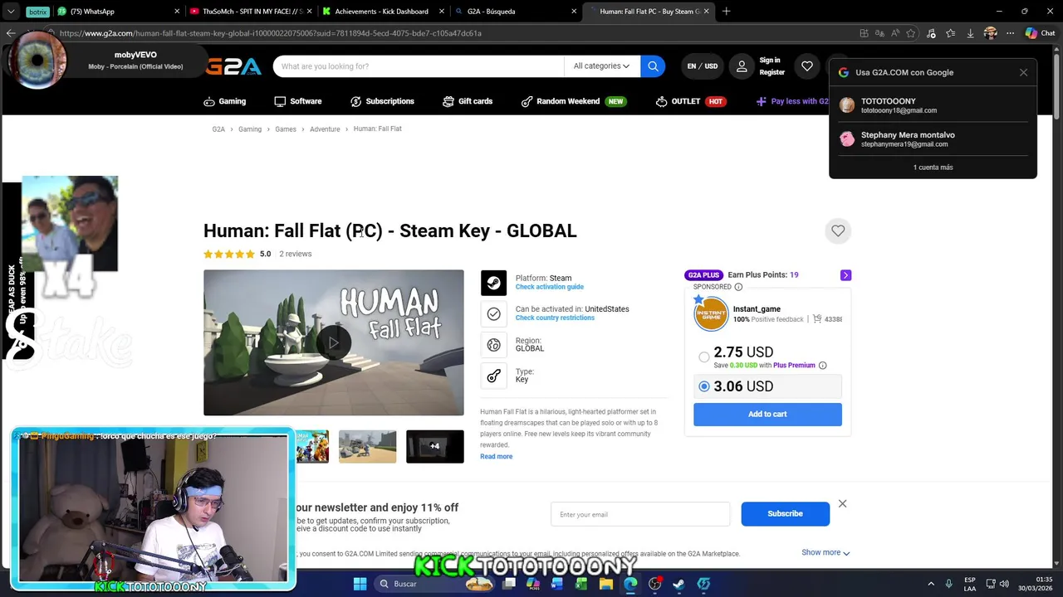The height and width of the screenshot is (597, 1063).
Task: Open the Gift cards menu
Action: [x=468, y=101]
